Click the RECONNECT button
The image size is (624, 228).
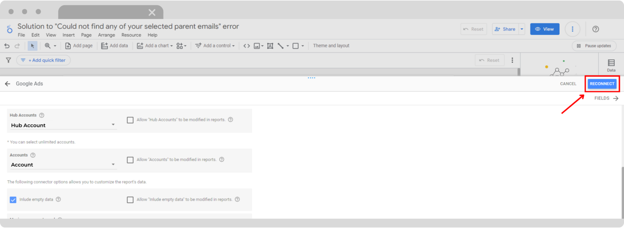coord(602,84)
